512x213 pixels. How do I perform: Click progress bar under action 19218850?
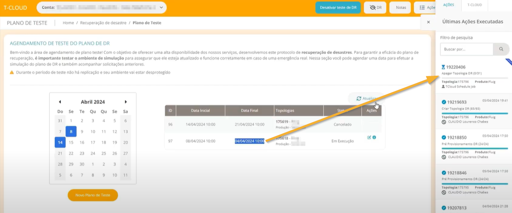click(x=475, y=148)
